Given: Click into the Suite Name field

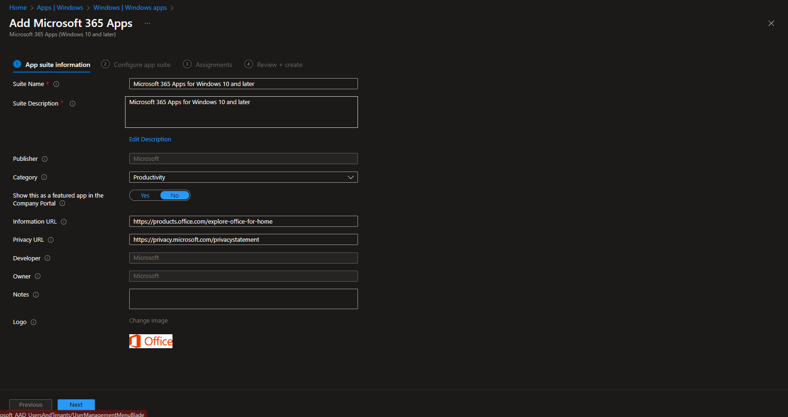Looking at the screenshot, I should pos(244,84).
